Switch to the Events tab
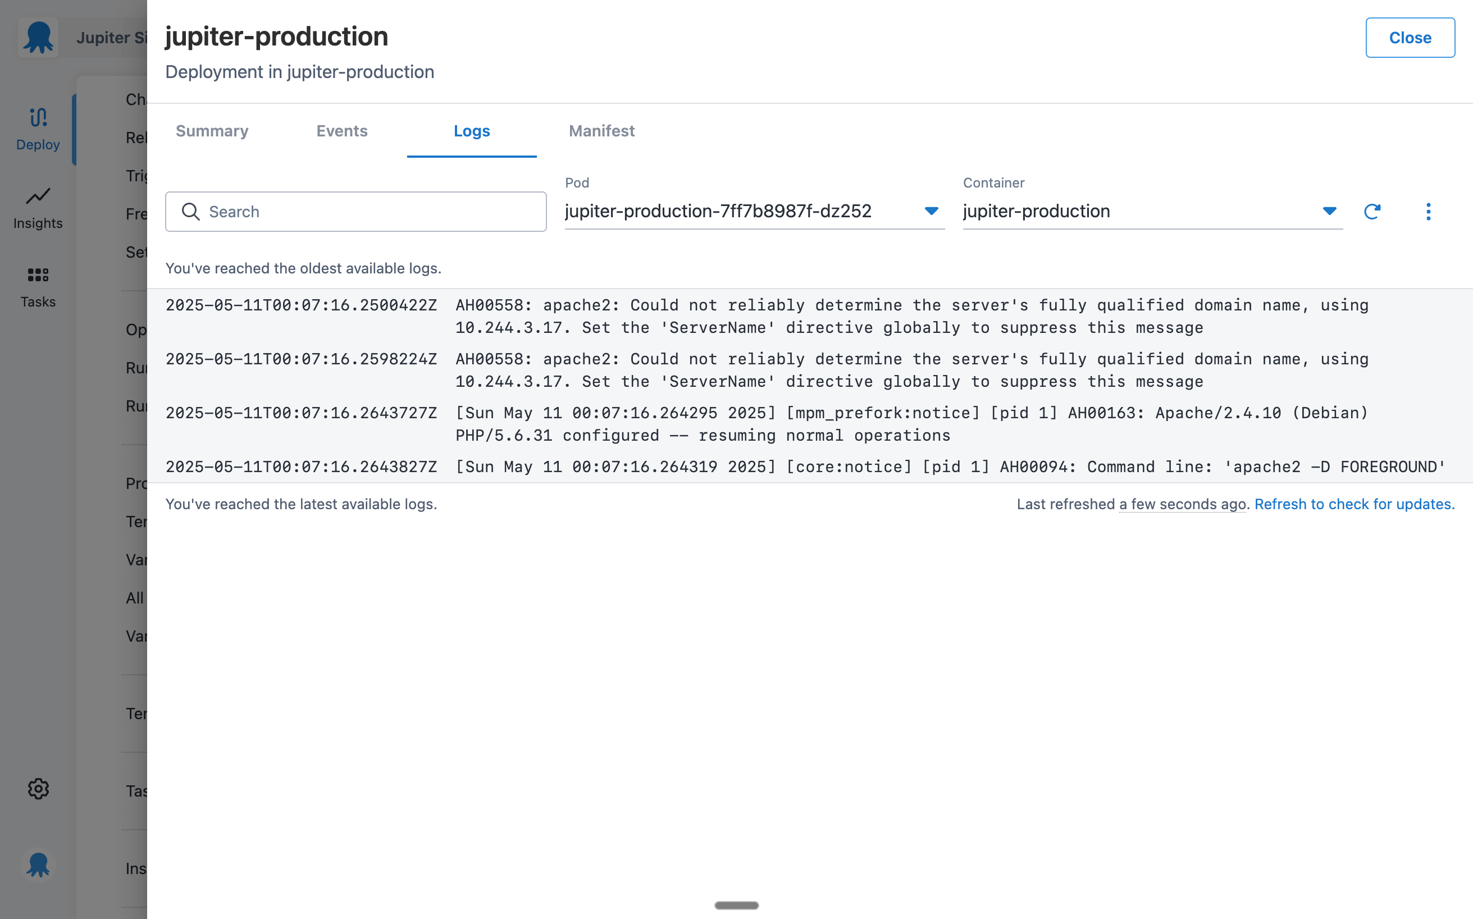Image resolution: width=1473 pixels, height=919 pixels. pyautogui.click(x=341, y=131)
